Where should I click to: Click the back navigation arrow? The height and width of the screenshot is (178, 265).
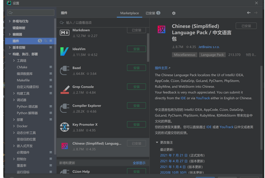pos(249,13)
